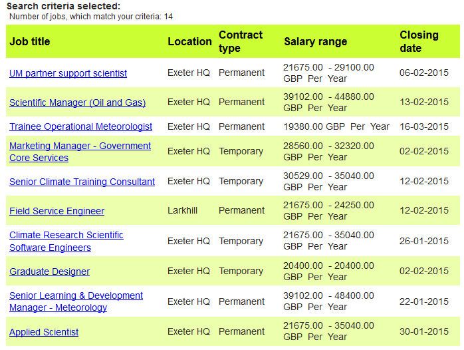Open Senior Learning & Development Manager link
This screenshot has height=350, width=464.
click(76, 301)
